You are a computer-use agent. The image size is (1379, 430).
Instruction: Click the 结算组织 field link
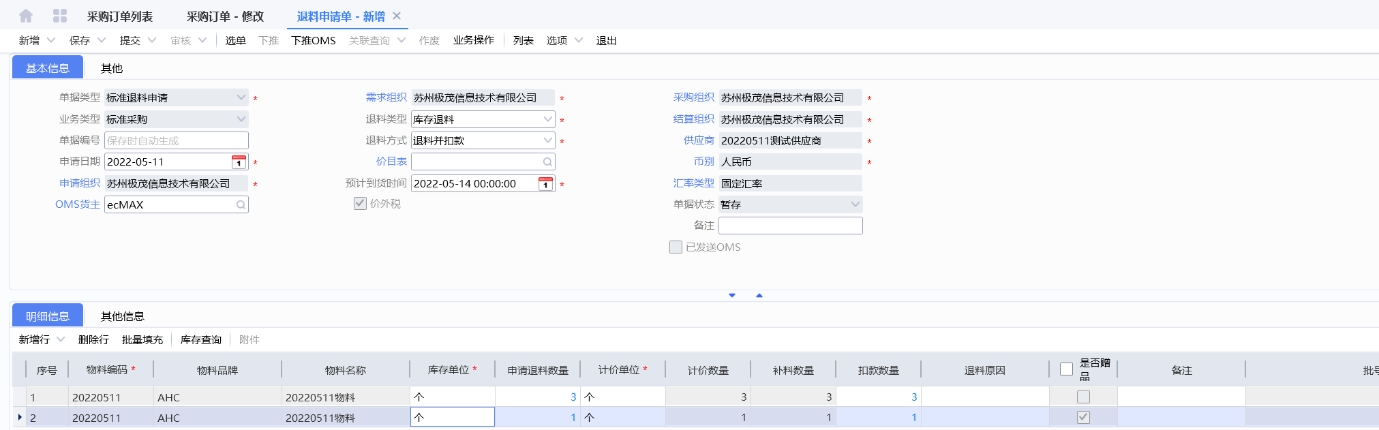694,119
